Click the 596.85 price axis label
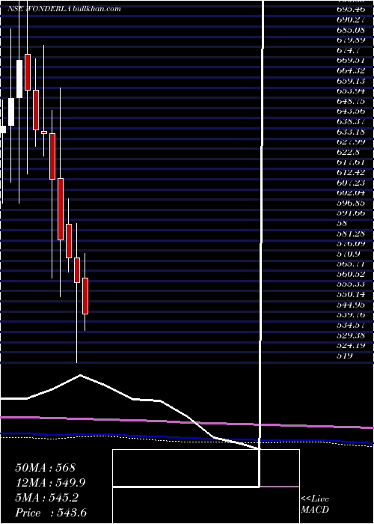Screen dimensions: 374x524 pyautogui.click(x=350, y=203)
